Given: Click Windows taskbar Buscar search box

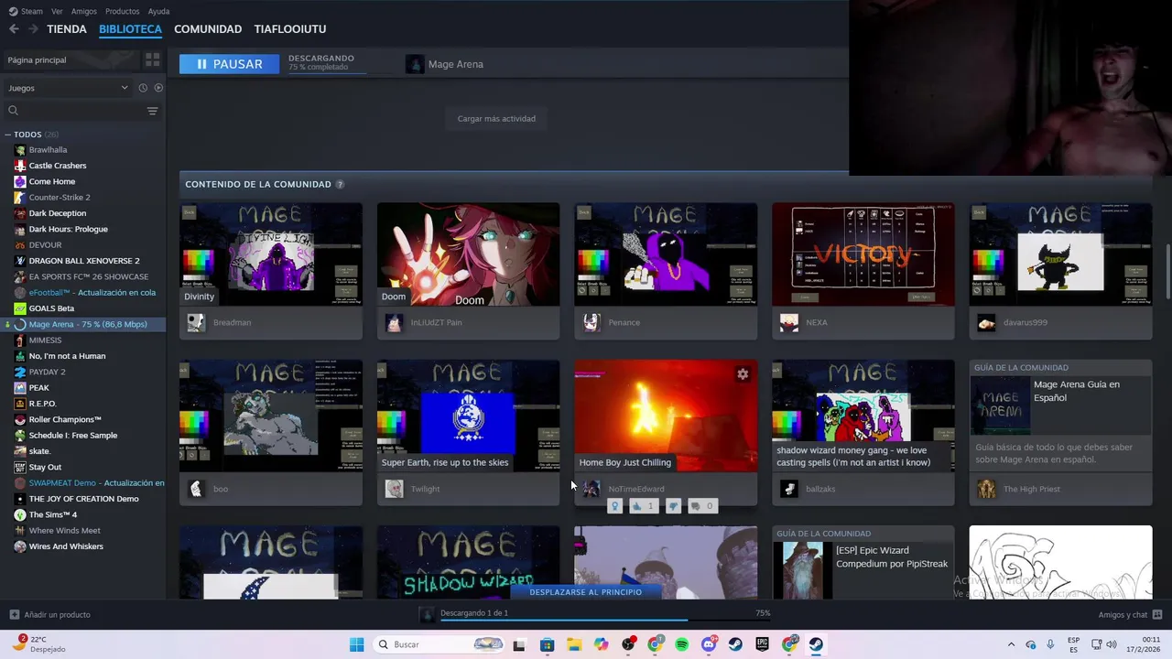Looking at the screenshot, I should pos(438,644).
